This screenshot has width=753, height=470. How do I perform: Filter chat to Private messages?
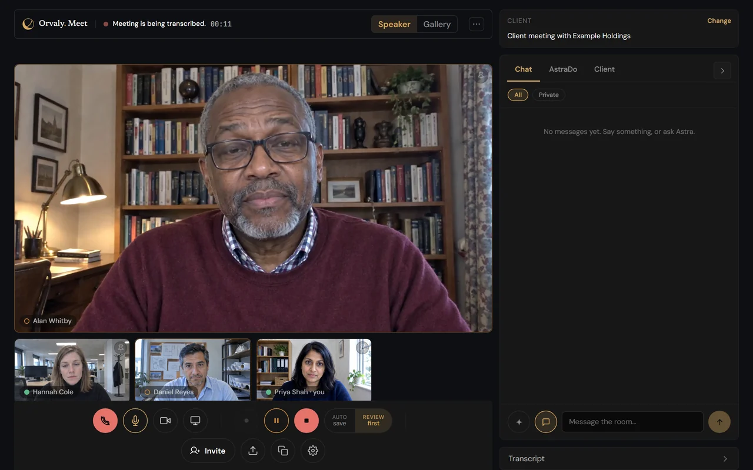pos(549,95)
